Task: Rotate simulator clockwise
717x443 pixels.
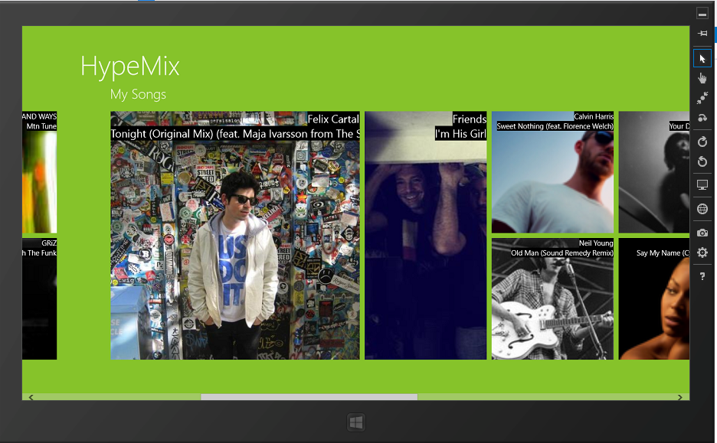Action: [702, 142]
